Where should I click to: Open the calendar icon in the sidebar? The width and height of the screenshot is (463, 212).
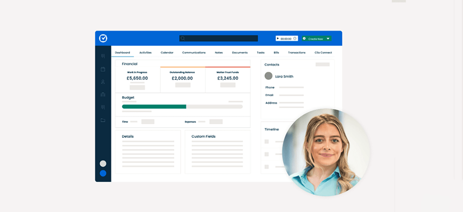(103, 69)
